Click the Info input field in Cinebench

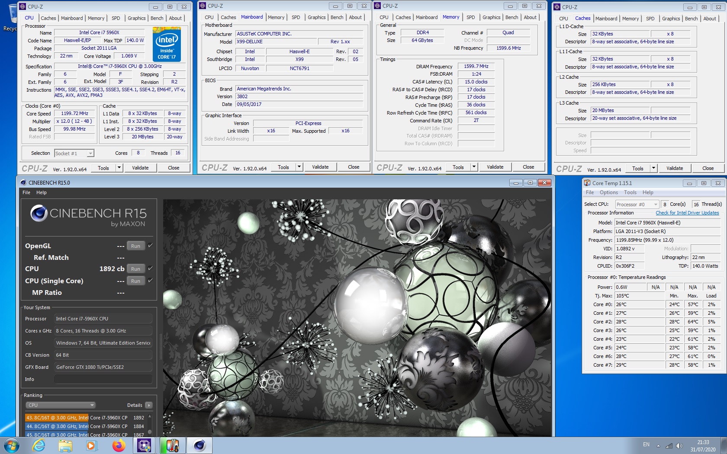point(103,379)
